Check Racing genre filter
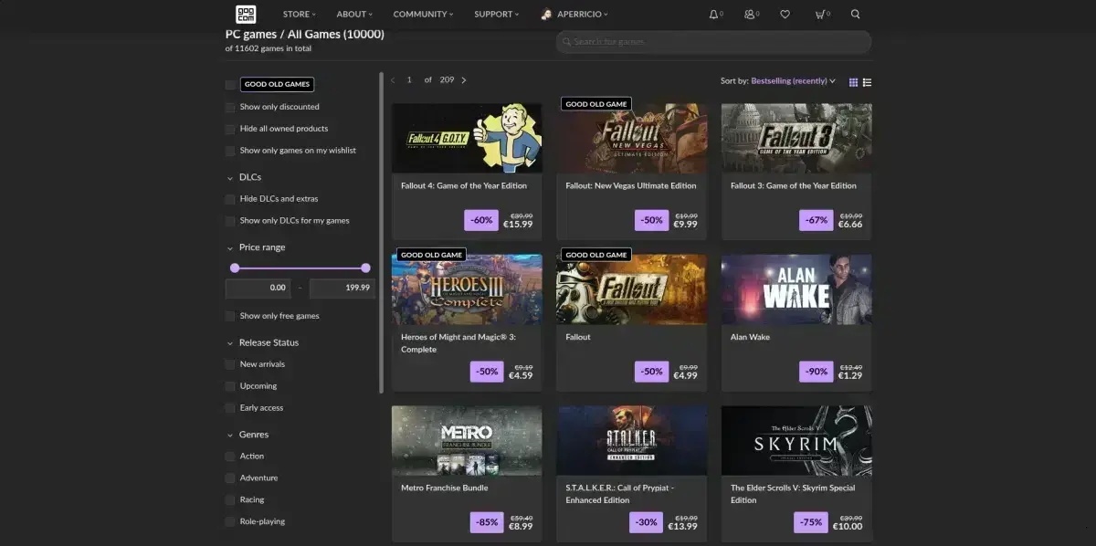Image resolution: width=1096 pixels, height=546 pixels. click(x=230, y=500)
